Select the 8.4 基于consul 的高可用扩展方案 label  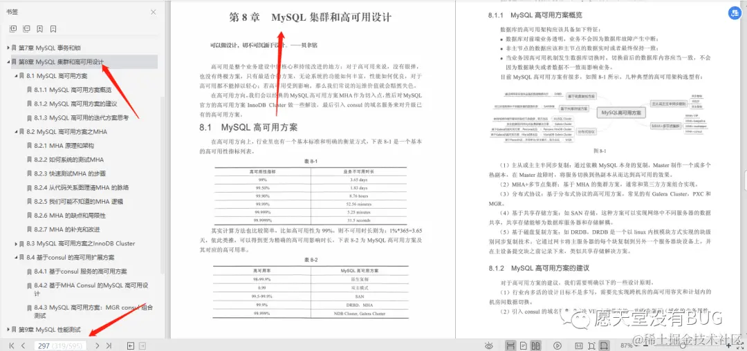pos(70,257)
